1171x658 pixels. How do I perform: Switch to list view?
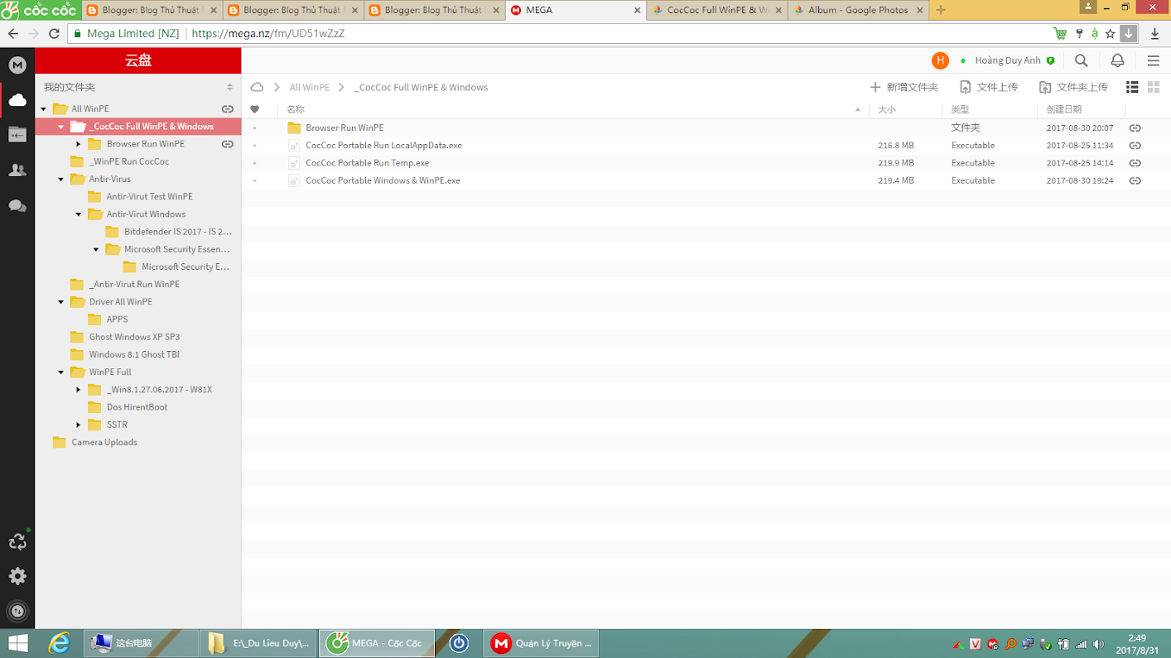click(x=1132, y=87)
